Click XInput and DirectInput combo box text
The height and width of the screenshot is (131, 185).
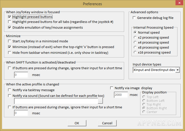point(154,70)
